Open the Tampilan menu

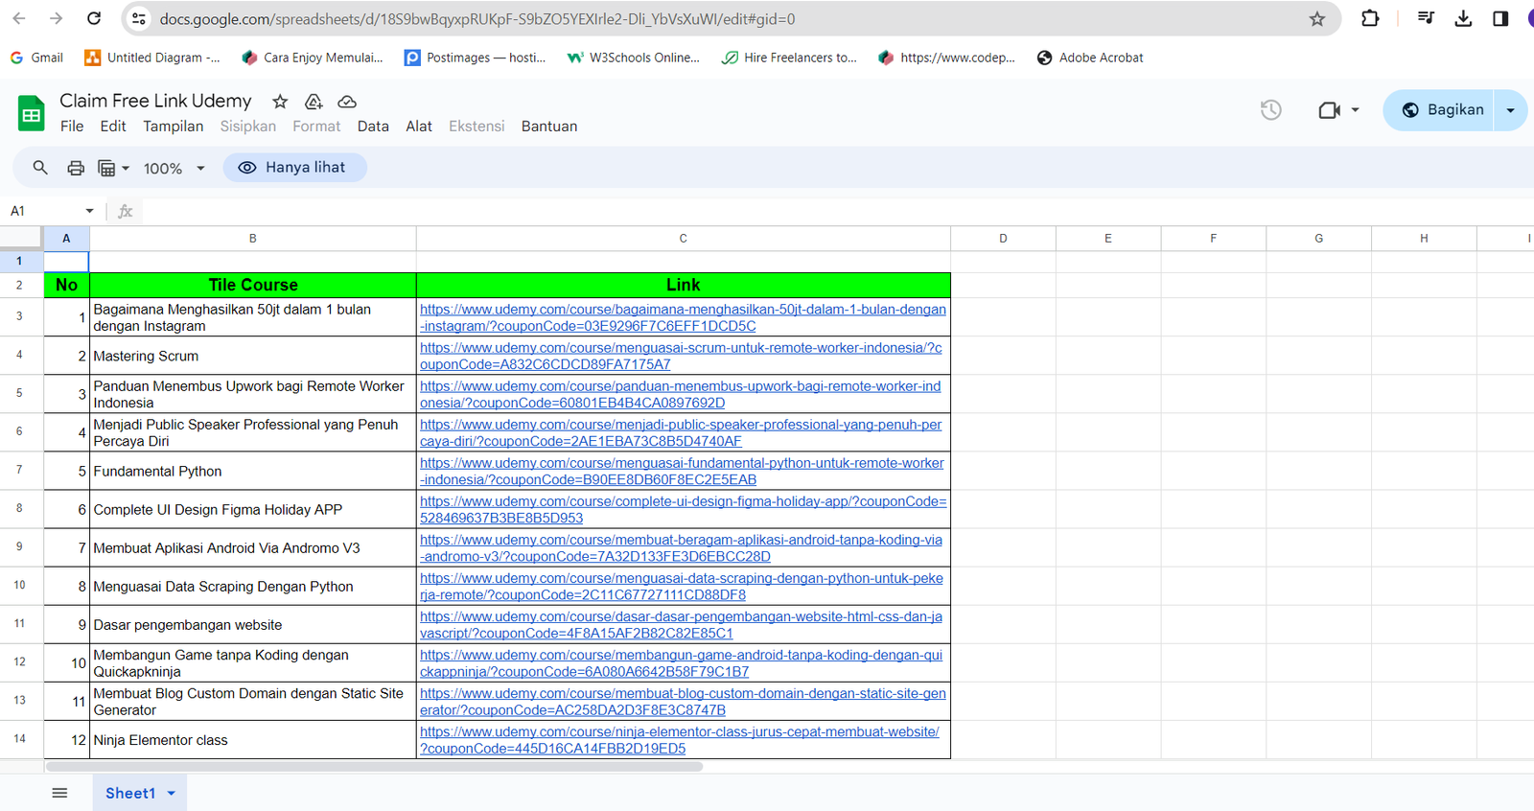174,126
